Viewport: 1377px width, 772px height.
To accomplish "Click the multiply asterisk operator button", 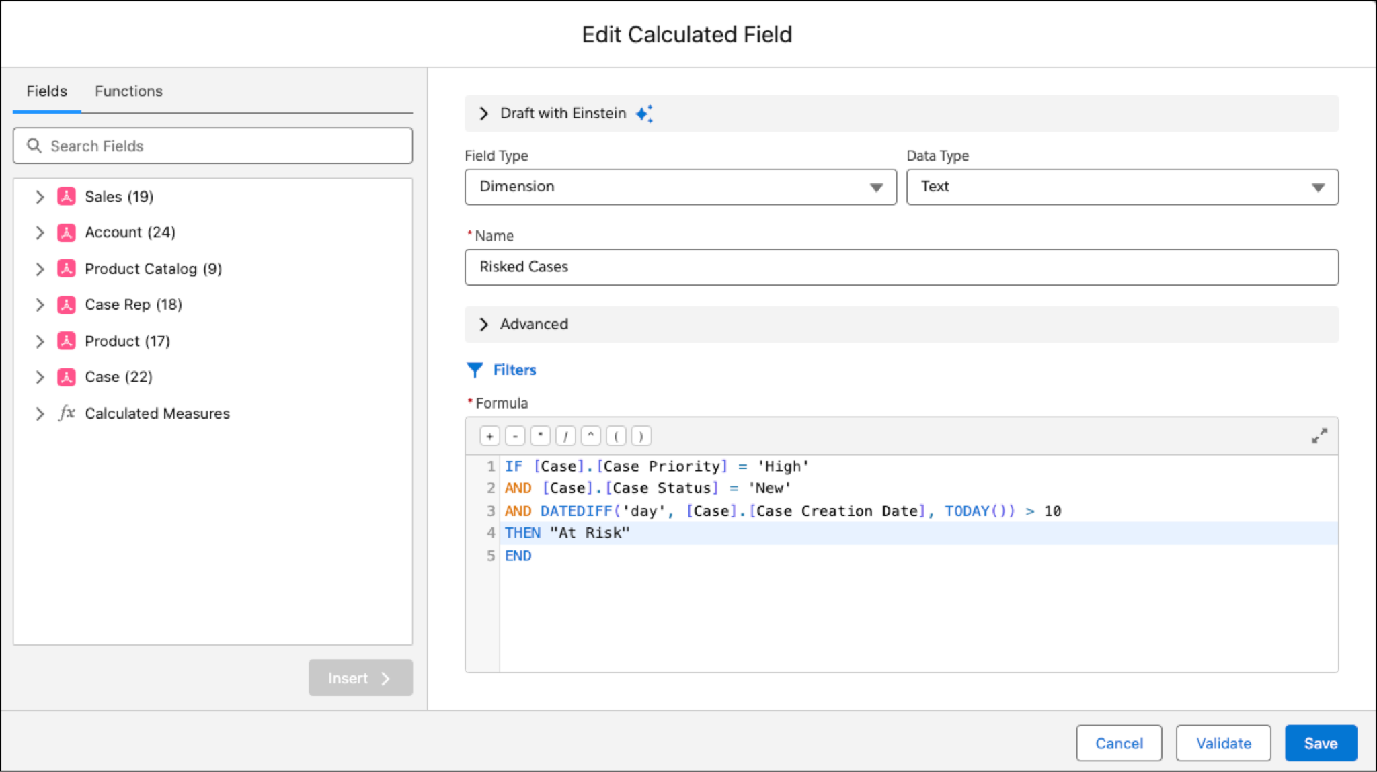I will 540,436.
